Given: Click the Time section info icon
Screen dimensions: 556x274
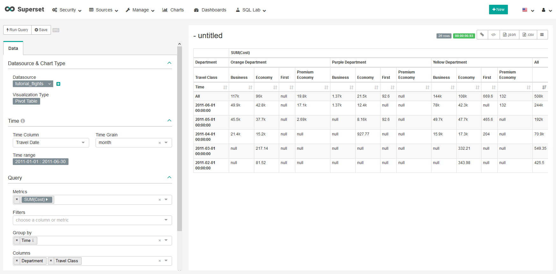Looking at the screenshot, I should [23, 121].
